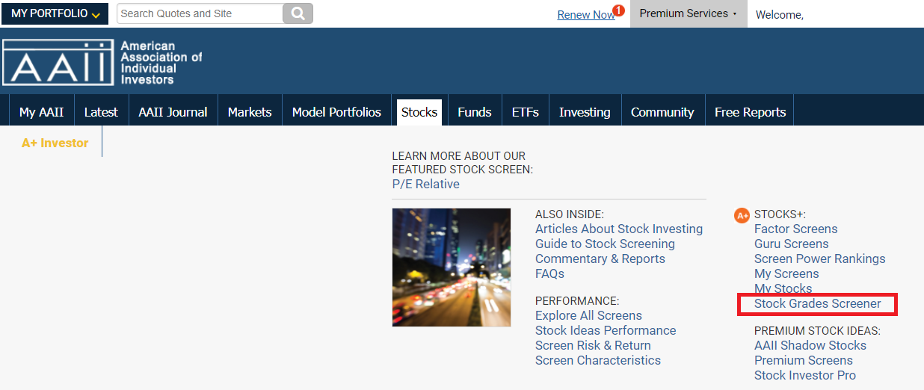Open the P/E Relative screen link
924x390 pixels.
[x=426, y=184]
